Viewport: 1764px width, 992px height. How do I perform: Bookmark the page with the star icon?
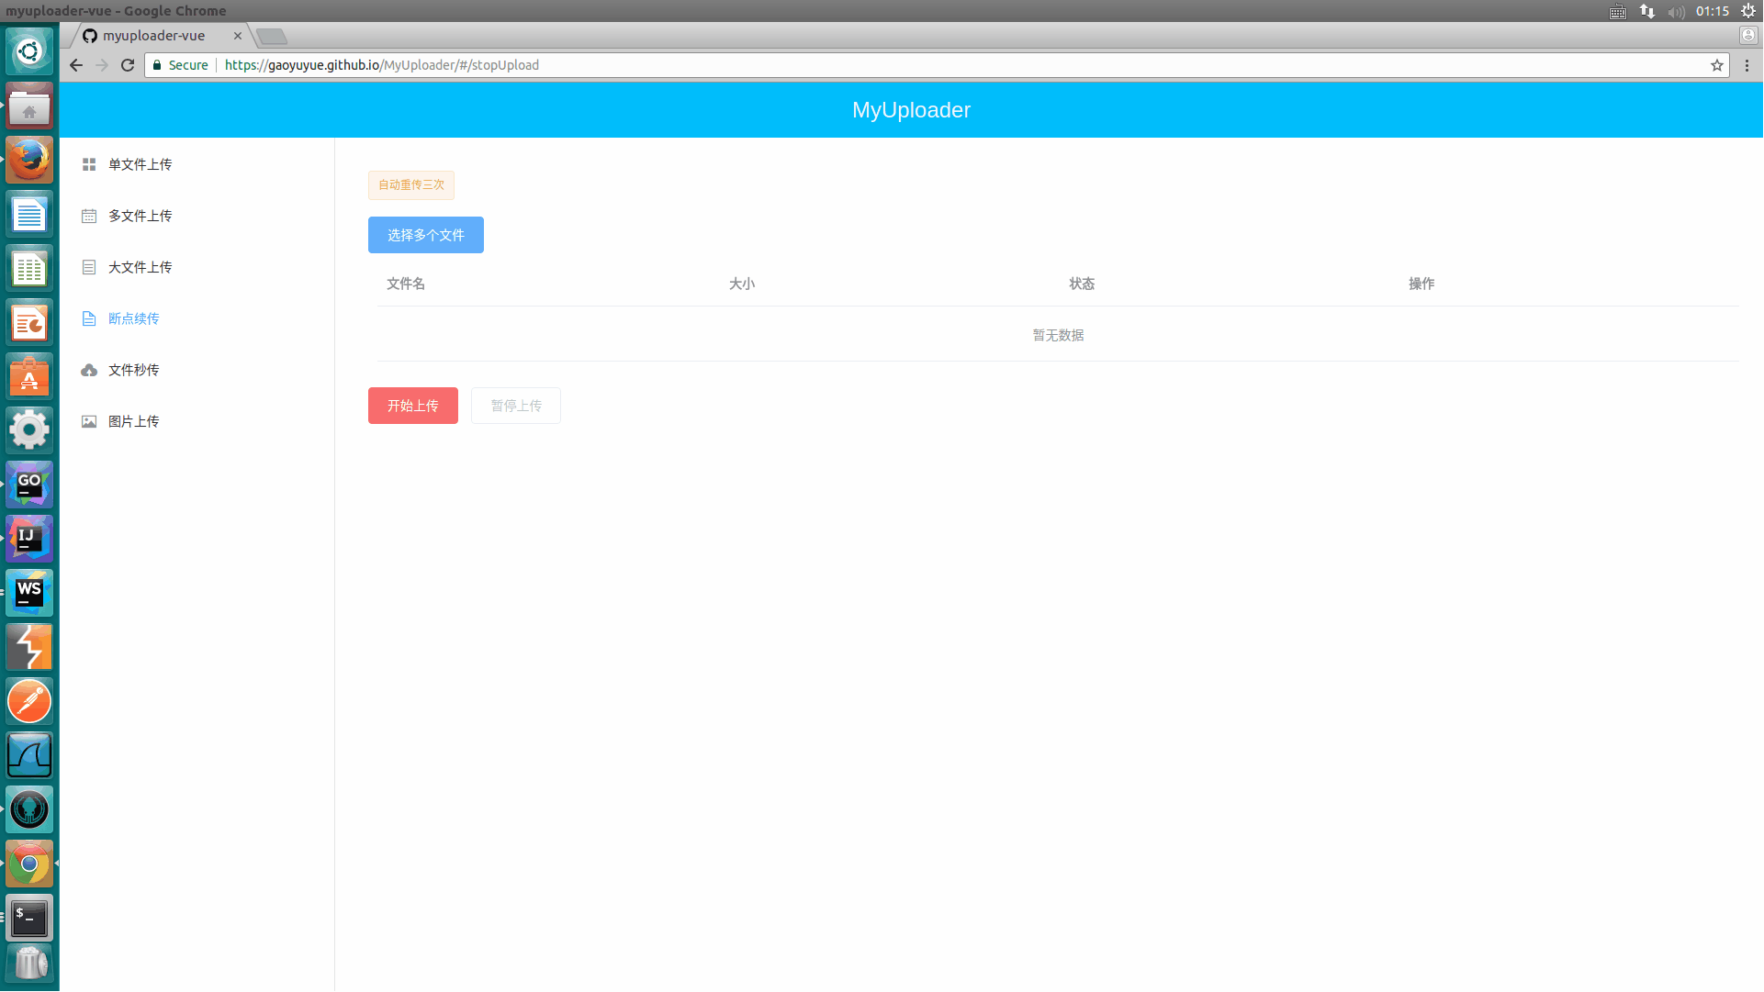[x=1716, y=65]
